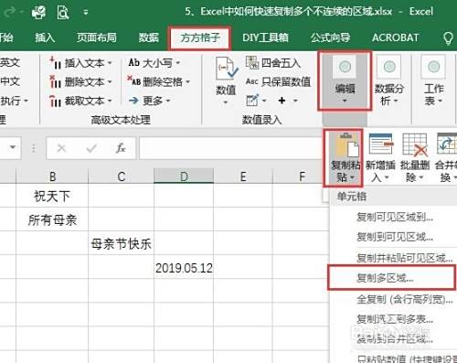This screenshot has width=457, height=363.
Task: Choose 复制到可见区域... menu item
Action: pos(395,237)
